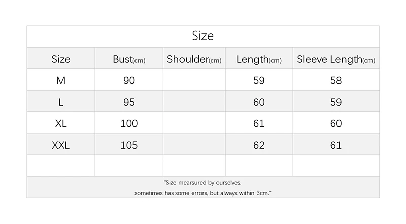Select the Shoulder(cm) column header
The height and width of the screenshot is (224, 406).
click(194, 59)
